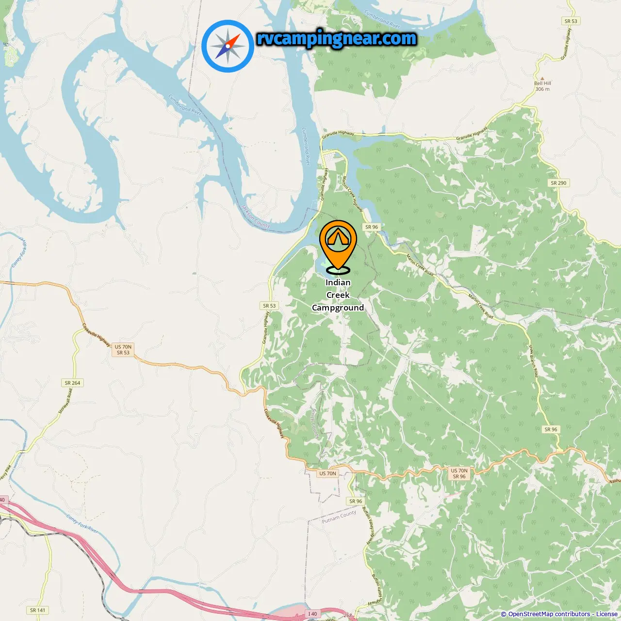Click the Jackson County boundary label
The image size is (621, 621).
(x=256, y=216)
